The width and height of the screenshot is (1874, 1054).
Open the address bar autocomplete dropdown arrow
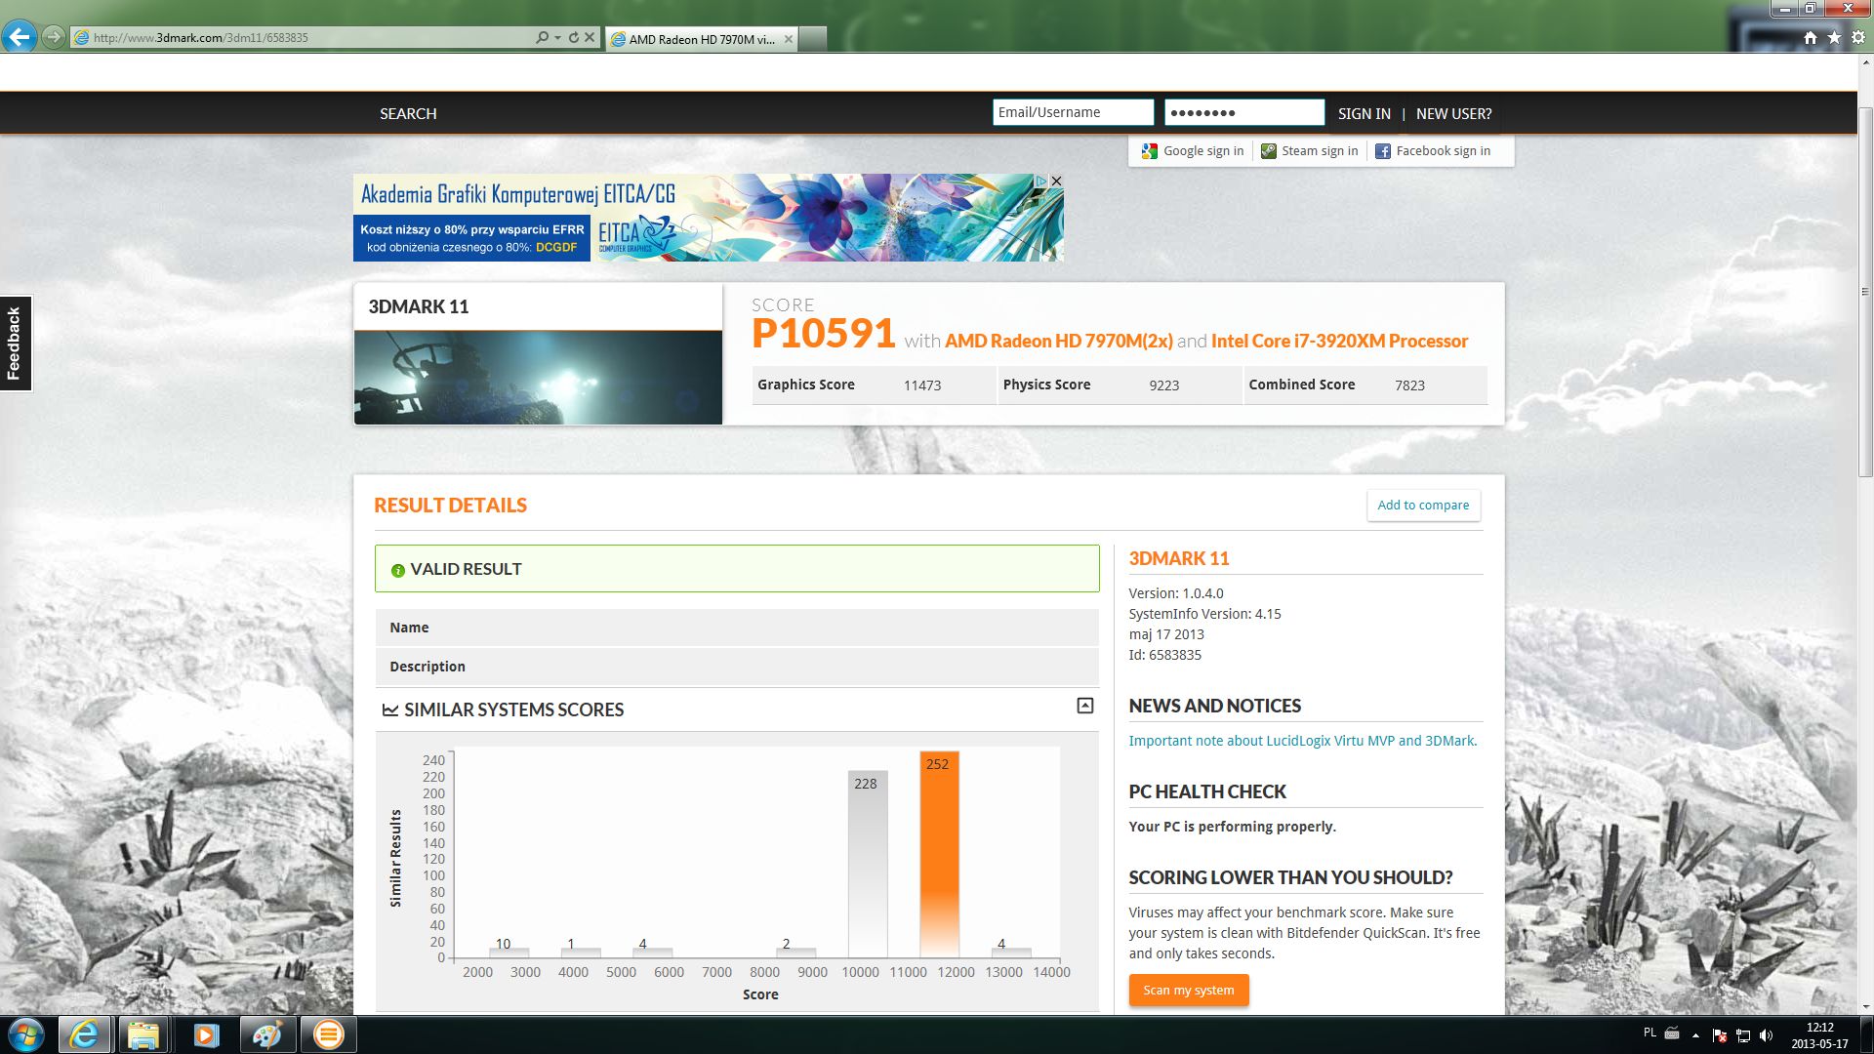(557, 37)
